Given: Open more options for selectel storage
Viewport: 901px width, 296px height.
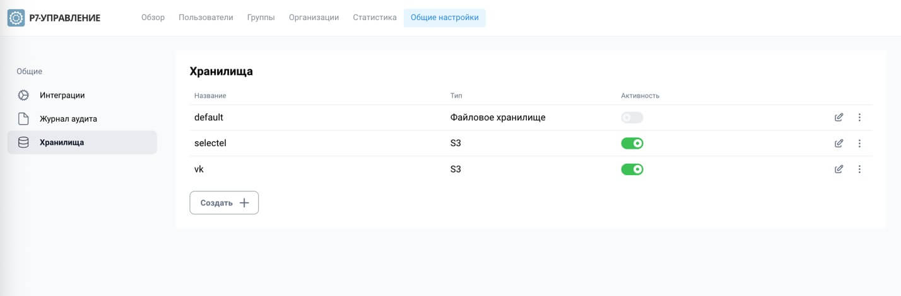Looking at the screenshot, I should 859,143.
